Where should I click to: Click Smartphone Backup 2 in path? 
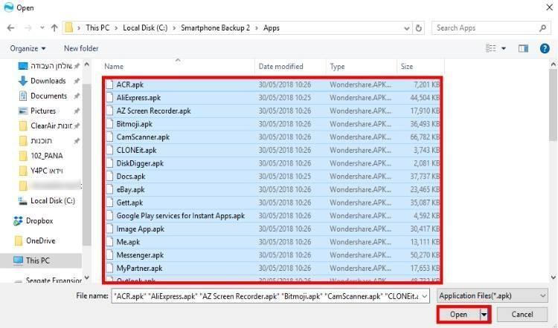click(215, 27)
